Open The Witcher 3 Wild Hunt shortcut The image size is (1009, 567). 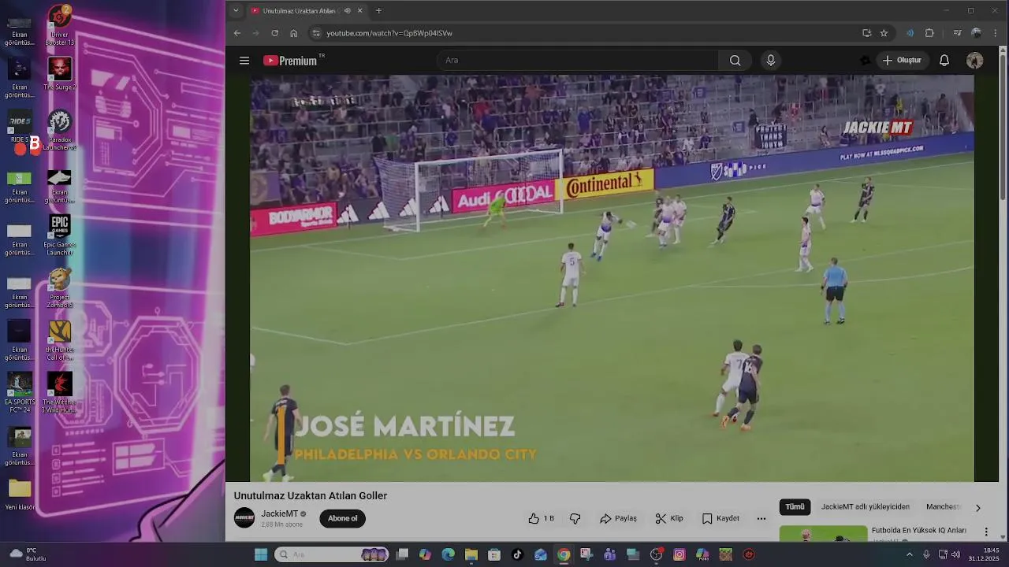coord(60,392)
